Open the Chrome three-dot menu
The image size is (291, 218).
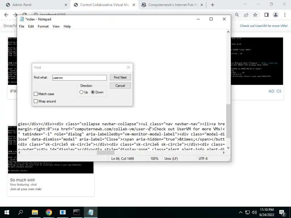285,15
